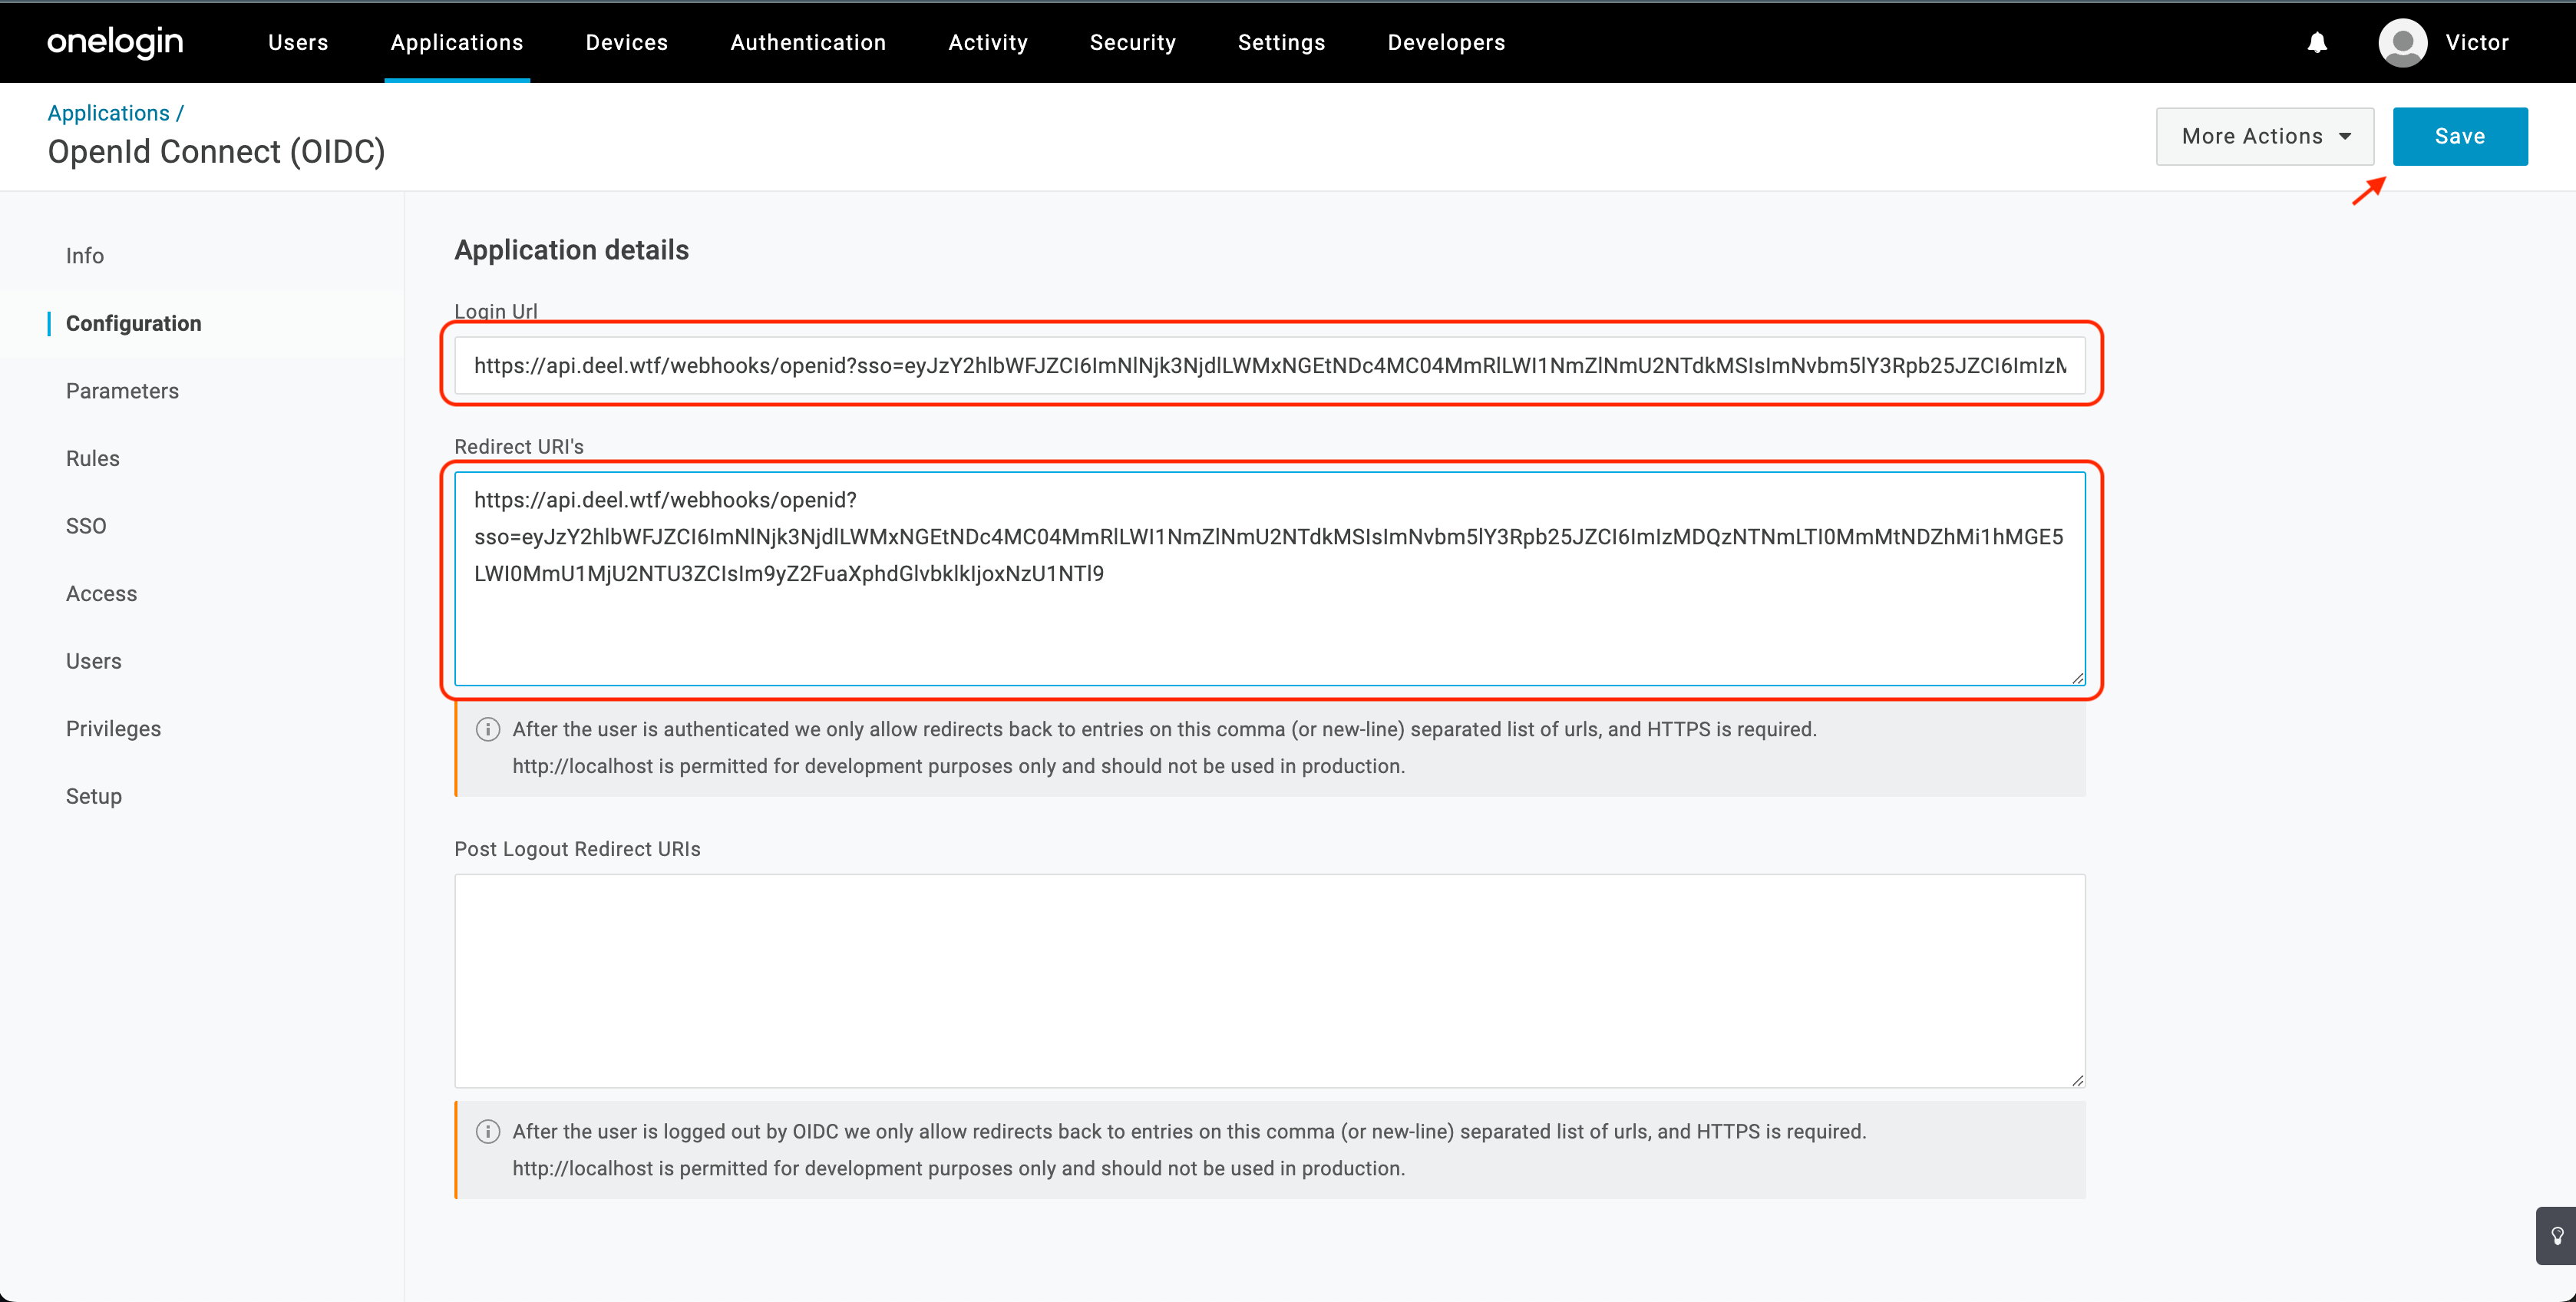This screenshot has width=2576, height=1302.
Task: Switch to the Info side tab
Action: [85, 256]
